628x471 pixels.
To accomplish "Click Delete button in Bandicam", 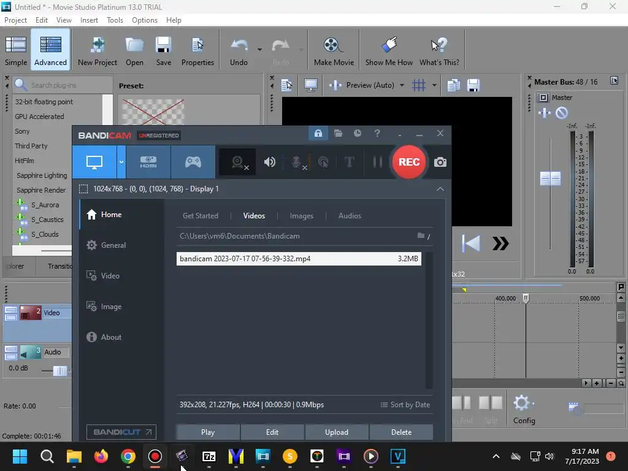I will pos(401,432).
